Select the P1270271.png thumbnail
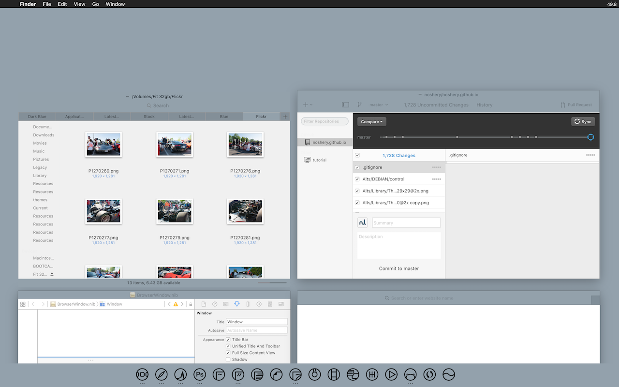 (x=175, y=145)
